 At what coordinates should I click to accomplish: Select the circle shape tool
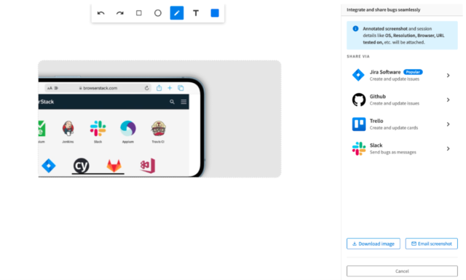pyautogui.click(x=158, y=13)
